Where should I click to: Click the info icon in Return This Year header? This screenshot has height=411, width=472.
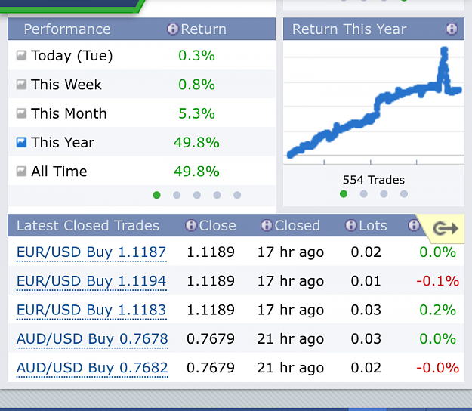pyautogui.click(x=452, y=29)
